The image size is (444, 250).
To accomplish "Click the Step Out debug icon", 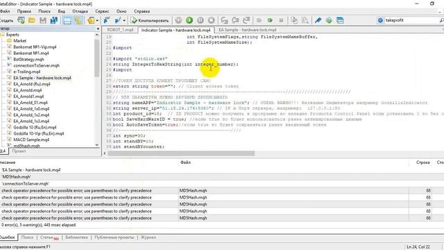I will (x=246, y=20).
